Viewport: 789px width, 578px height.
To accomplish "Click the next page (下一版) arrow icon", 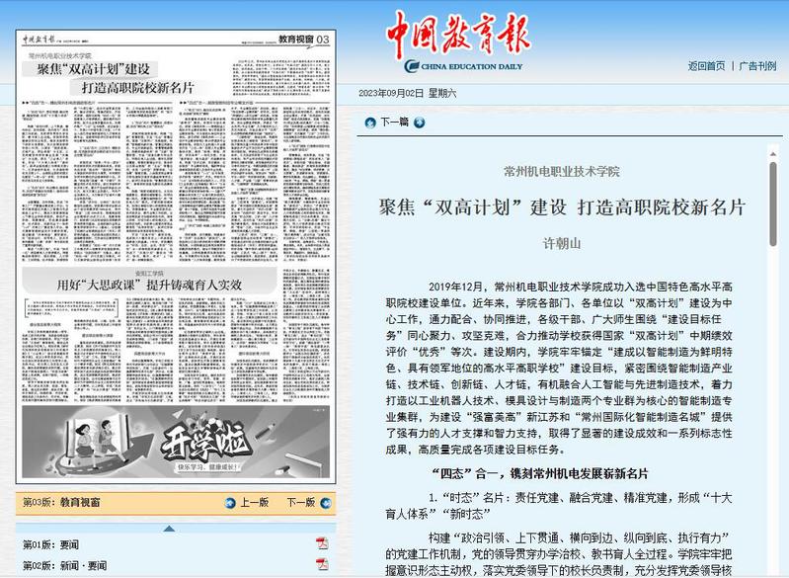I will [x=326, y=503].
